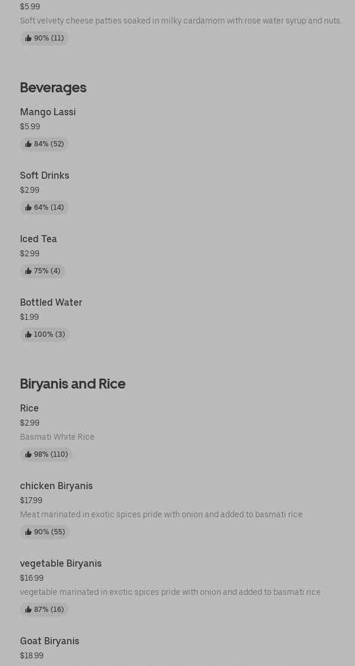
Task: Open the Mango Lassi menu item
Action: tap(48, 112)
